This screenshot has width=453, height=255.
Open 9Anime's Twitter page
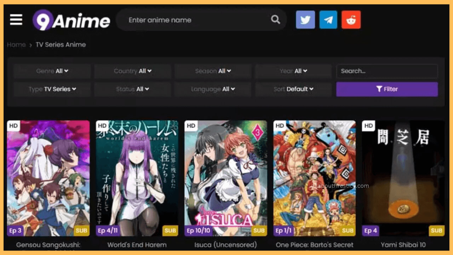click(x=305, y=20)
